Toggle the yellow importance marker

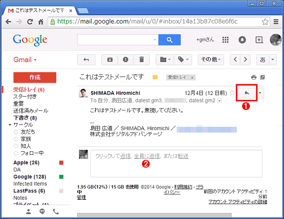[x=155, y=77]
